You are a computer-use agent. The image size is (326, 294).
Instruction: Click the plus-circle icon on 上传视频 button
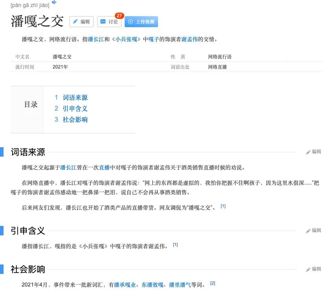pos(130,22)
